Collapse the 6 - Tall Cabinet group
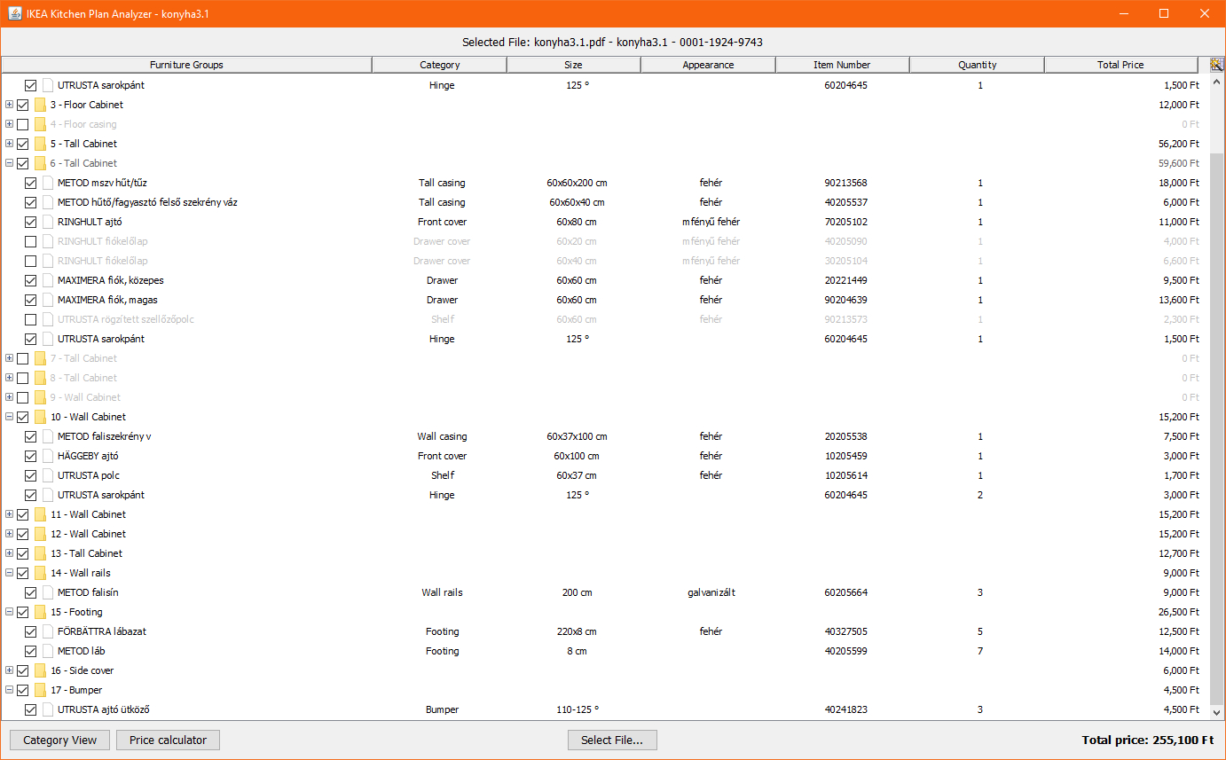This screenshot has height=760, width=1226. pyautogui.click(x=9, y=163)
